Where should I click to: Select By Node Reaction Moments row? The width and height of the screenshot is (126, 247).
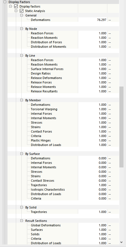point(63,38)
